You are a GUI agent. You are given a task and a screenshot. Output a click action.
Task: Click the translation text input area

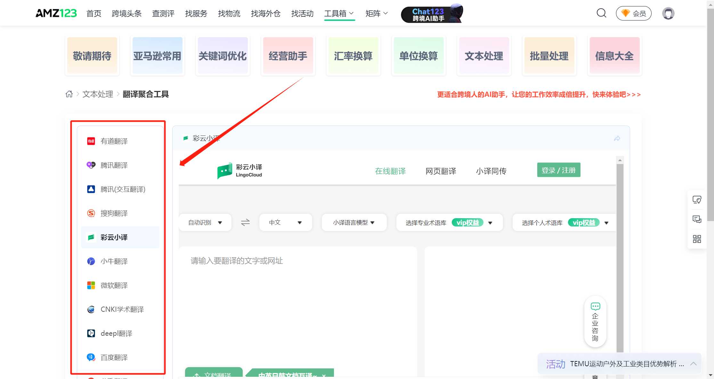(298, 308)
